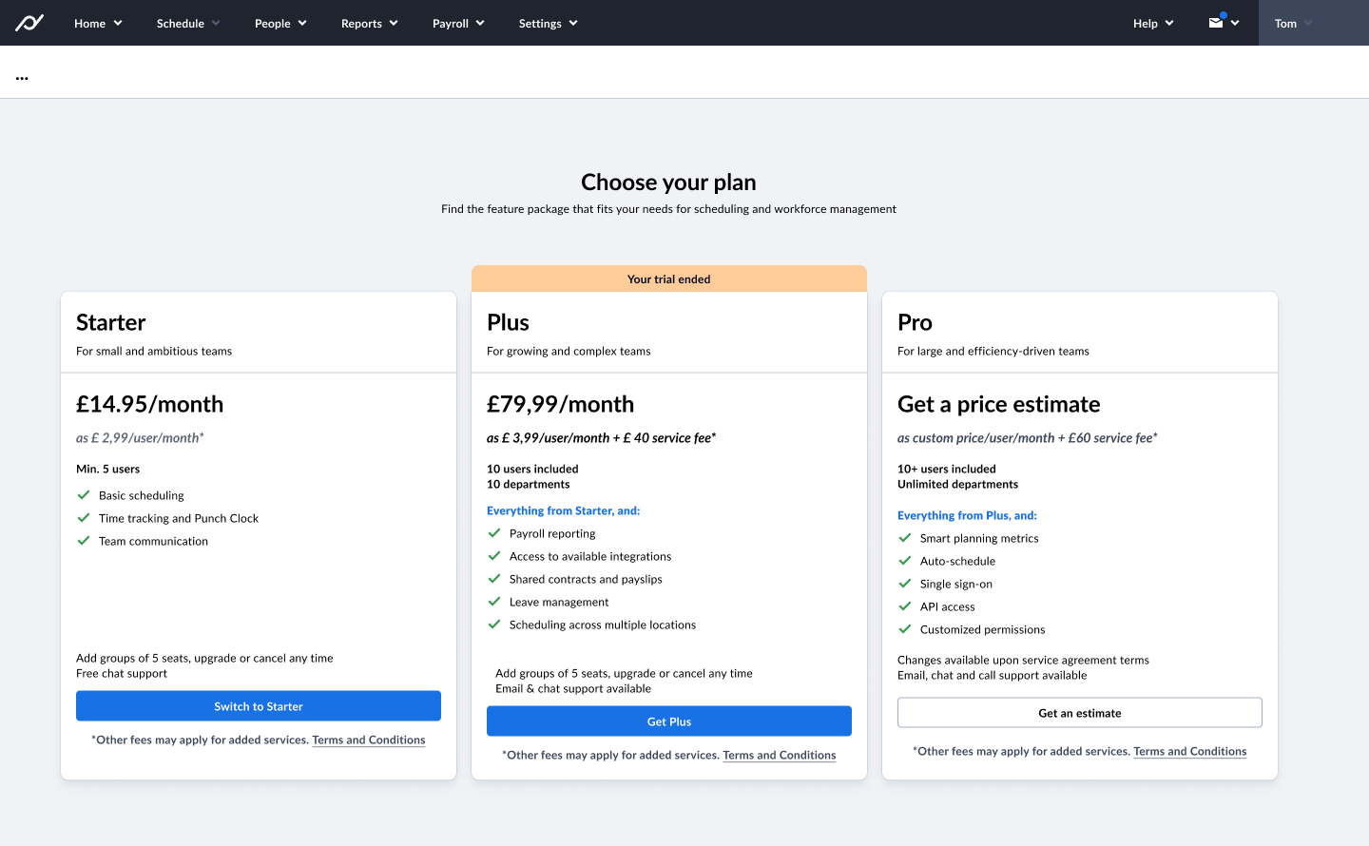Open the People menu

tap(280, 23)
